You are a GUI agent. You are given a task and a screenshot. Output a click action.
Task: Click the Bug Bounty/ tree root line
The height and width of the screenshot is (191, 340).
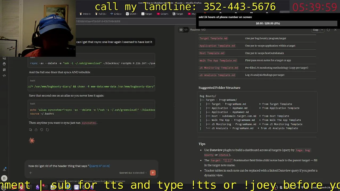click(x=208, y=96)
